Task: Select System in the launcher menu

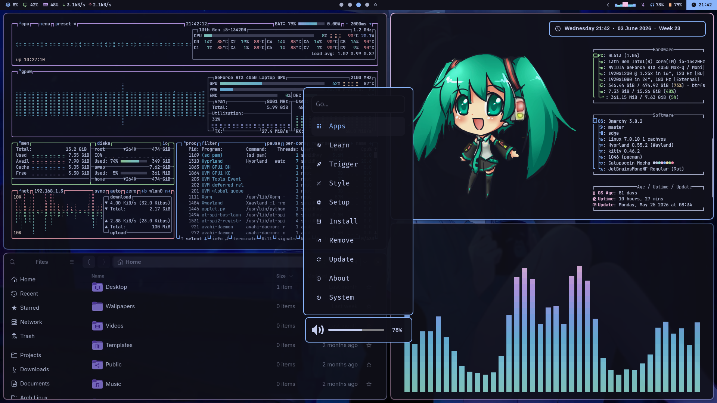Action: pos(358,297)
